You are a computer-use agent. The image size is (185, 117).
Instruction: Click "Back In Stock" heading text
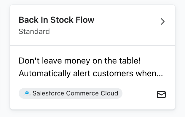point(46,20)
